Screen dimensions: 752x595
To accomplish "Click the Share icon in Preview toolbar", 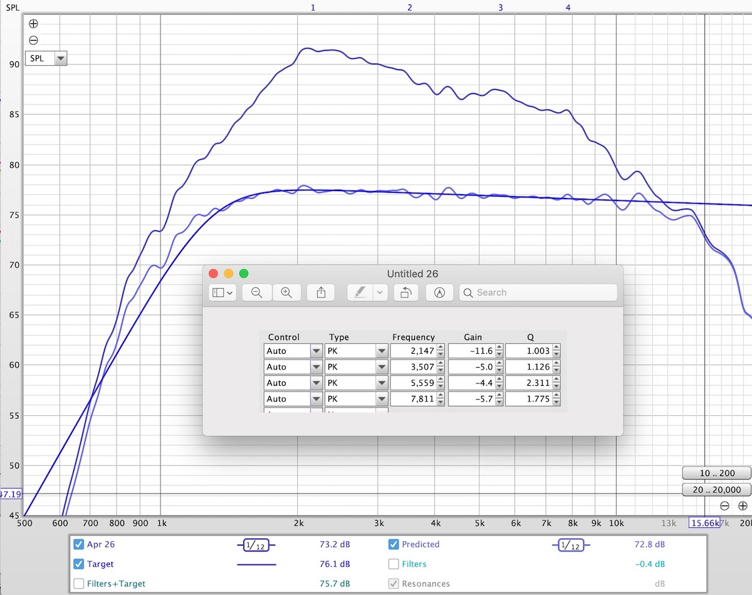I will (x=321, y=292).
